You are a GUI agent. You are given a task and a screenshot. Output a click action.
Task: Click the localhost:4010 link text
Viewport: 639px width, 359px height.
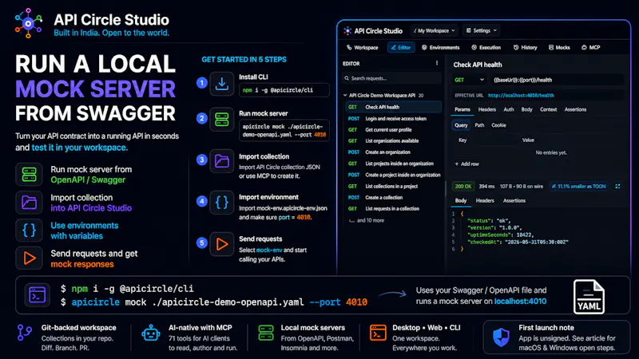click(521, 302)
